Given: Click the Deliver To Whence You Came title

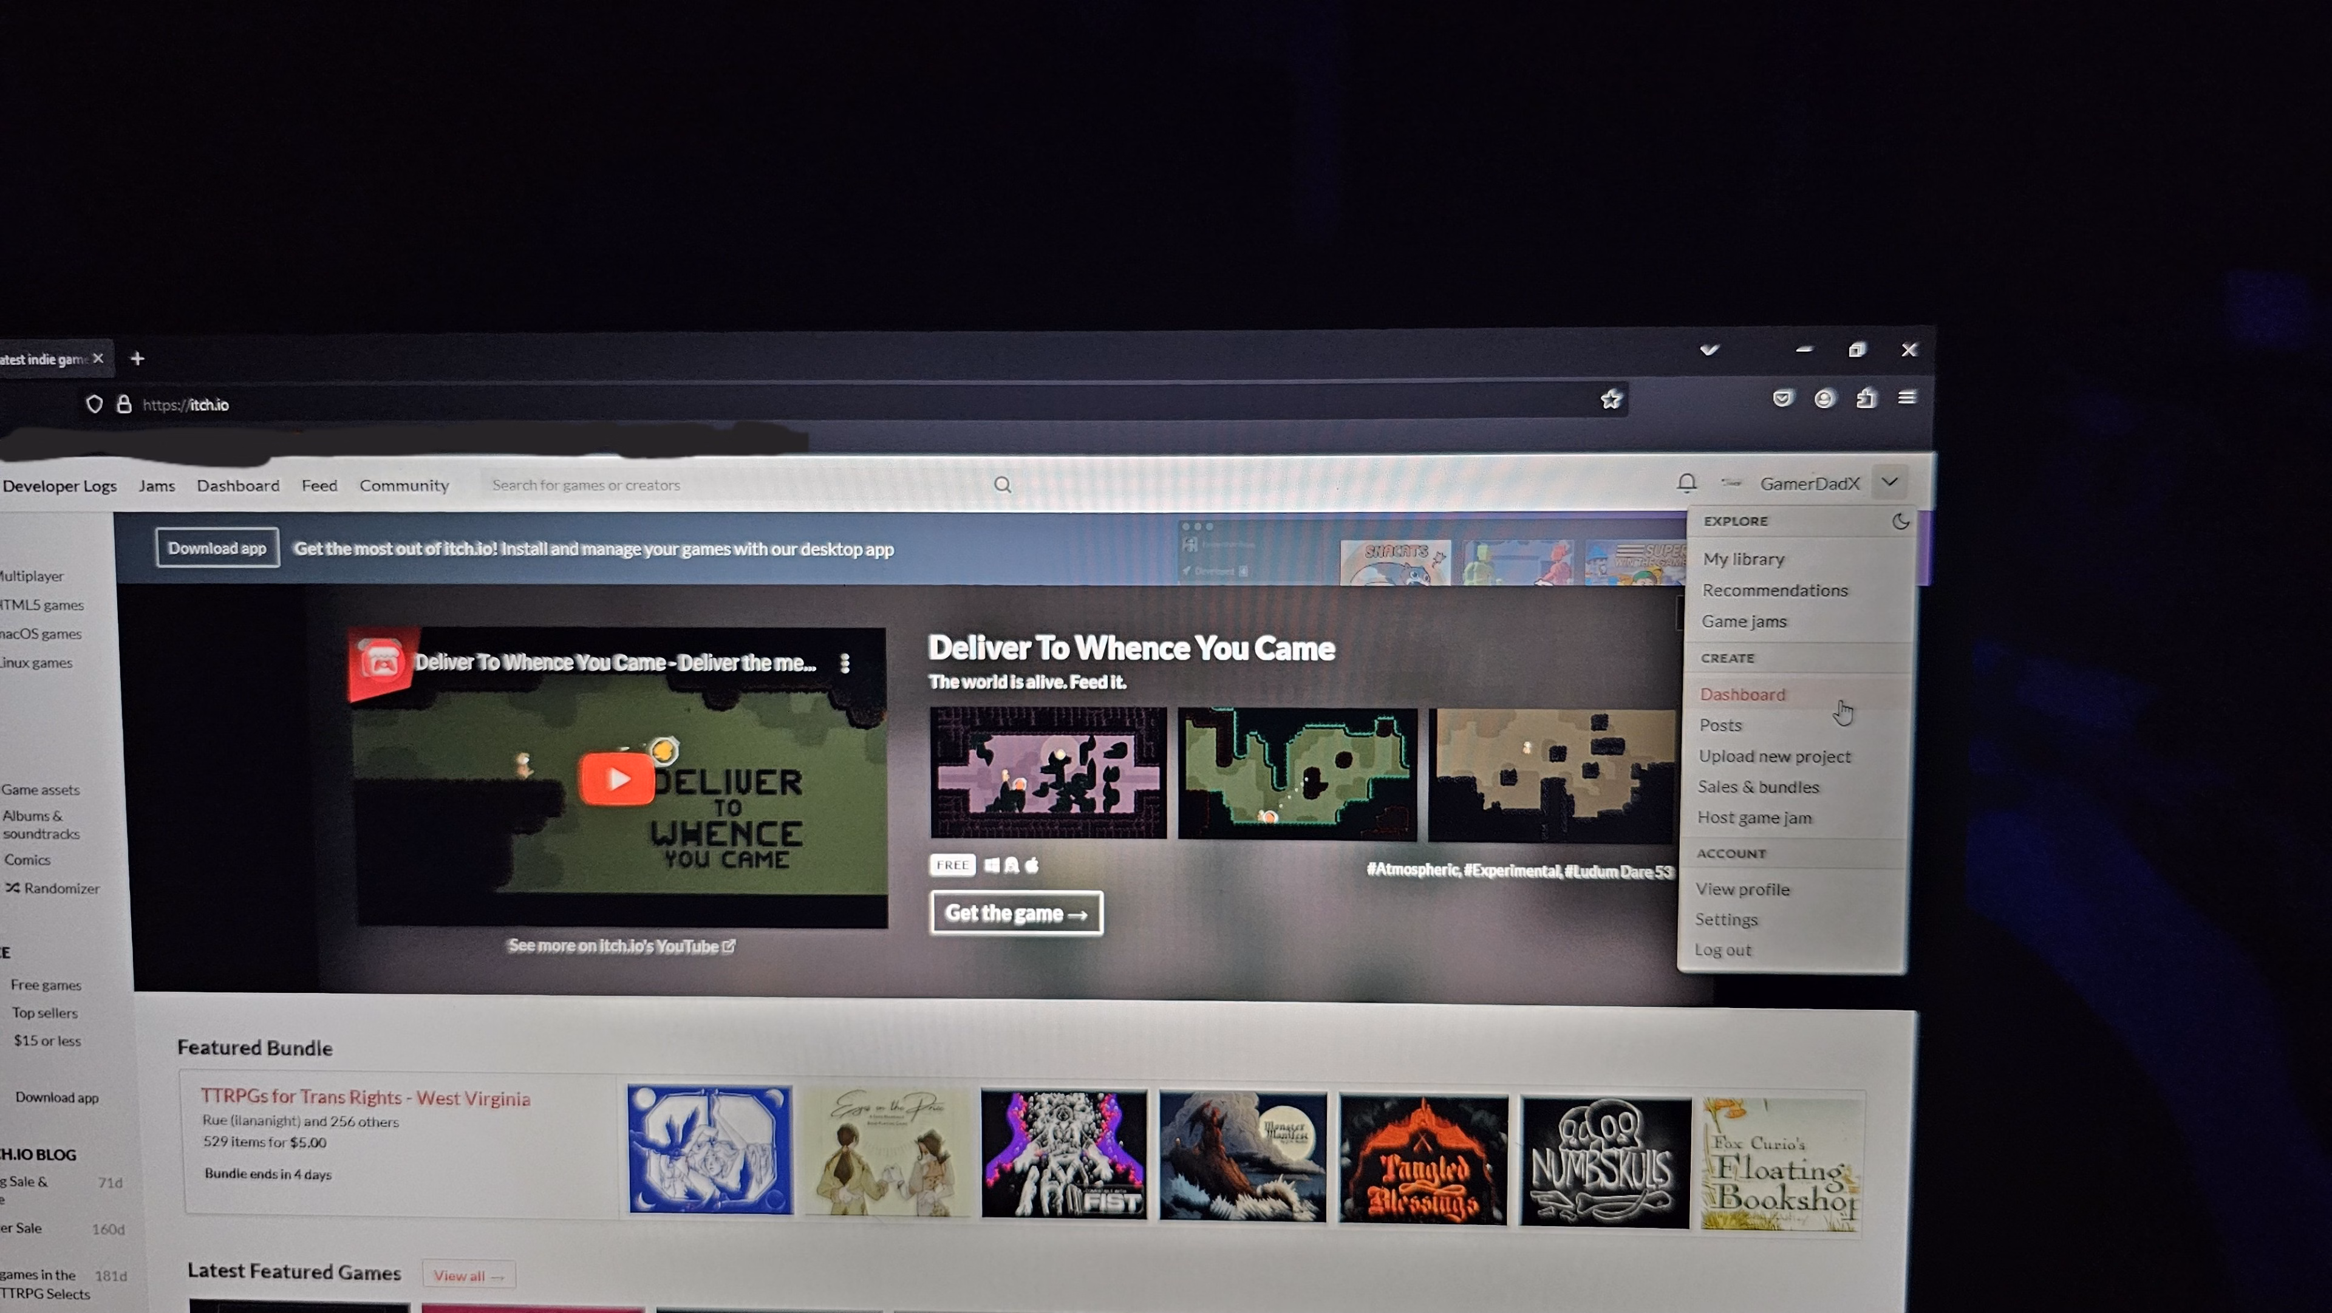Looking at the screenshot, I should point(1131,649).
